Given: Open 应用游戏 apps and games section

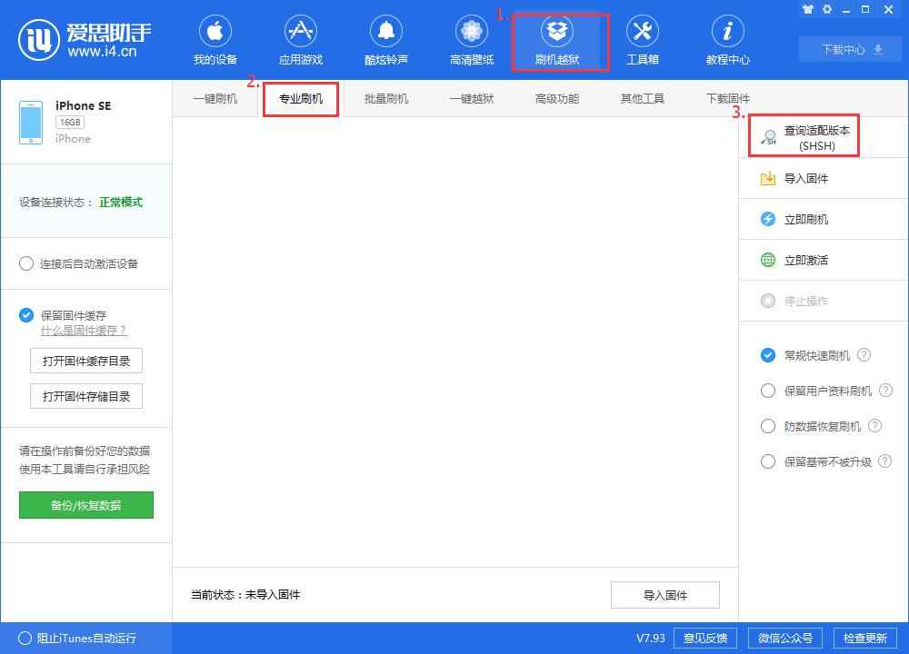Looking at the screenshot, I should click(300, 41).
